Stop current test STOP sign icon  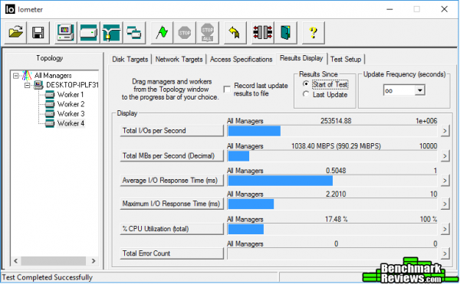tap(185, 32)
